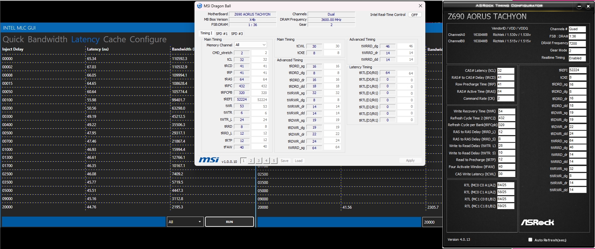Click the tREFI field in ASRock Timing Configurator
This screenshot has width=595, height=249.
578,70
